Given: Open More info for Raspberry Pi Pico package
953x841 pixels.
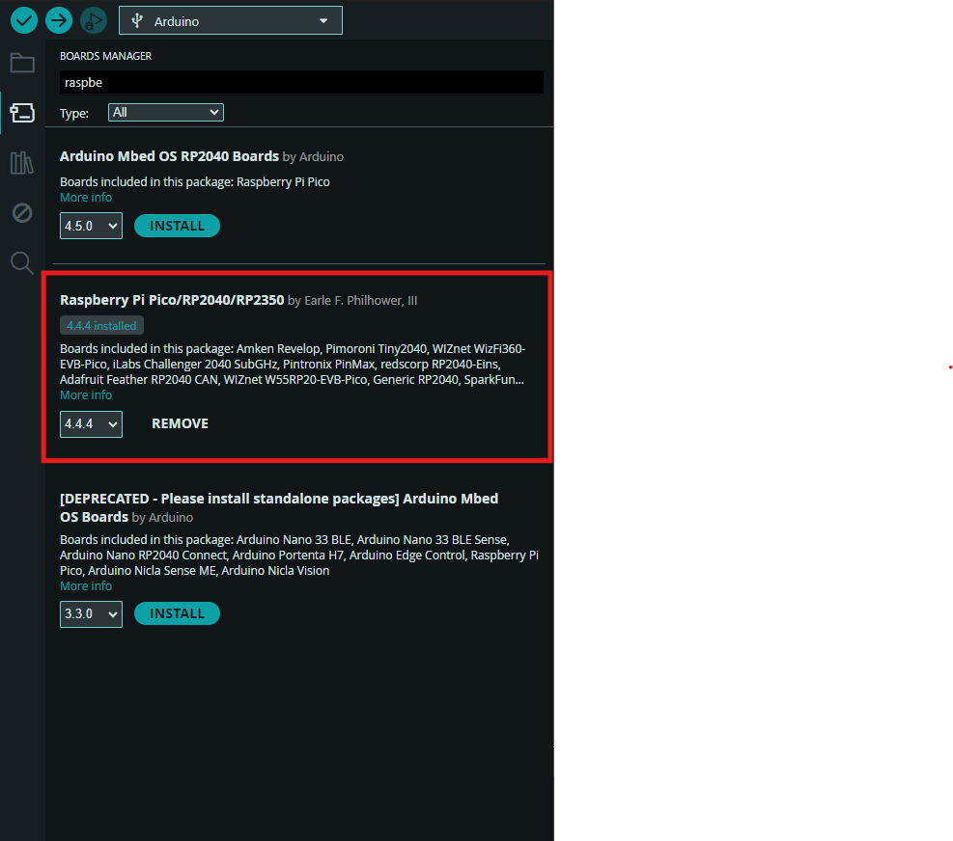Looking at the screenshot, I should click(x=86, y=395).
